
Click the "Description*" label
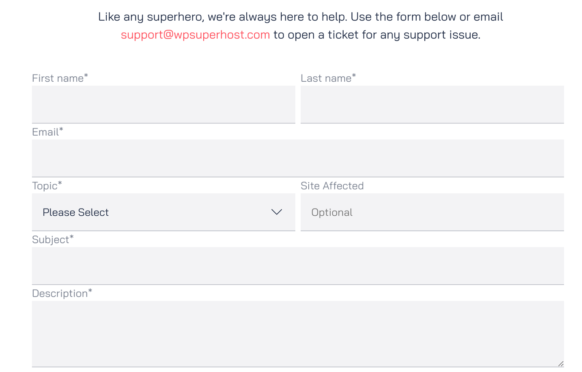pyautogui.click(x=62, y=293)
